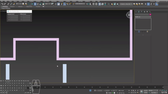Open the Key Filters dialog button
Screen dimensions: 168x94
(x=154, y=93)
